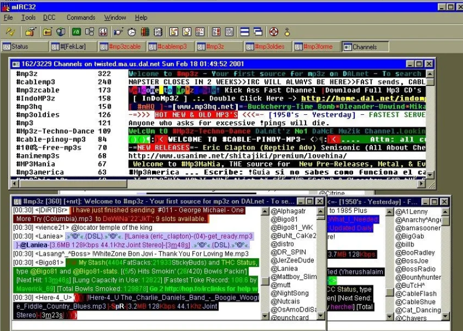Select @Laniea in #mp3z nick list
The width and height of the screenshot is (463, 331).
pos(284,268)
